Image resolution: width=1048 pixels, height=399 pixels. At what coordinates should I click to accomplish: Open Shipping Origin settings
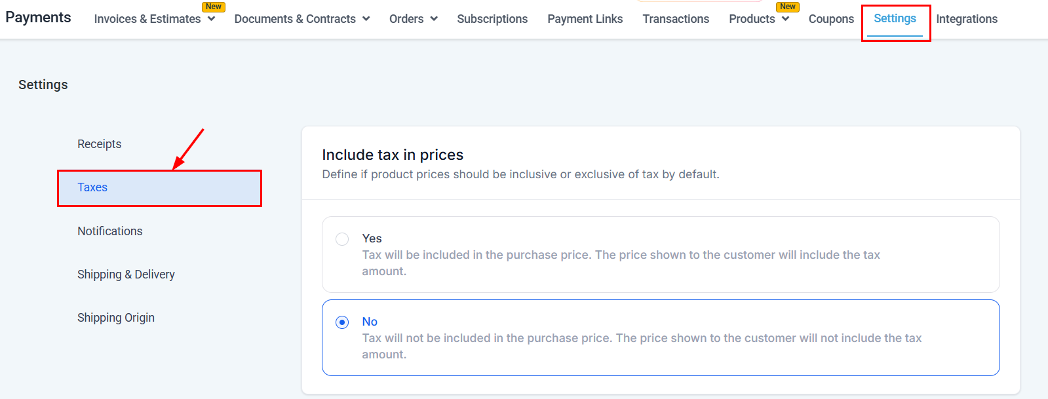point(116,318)
